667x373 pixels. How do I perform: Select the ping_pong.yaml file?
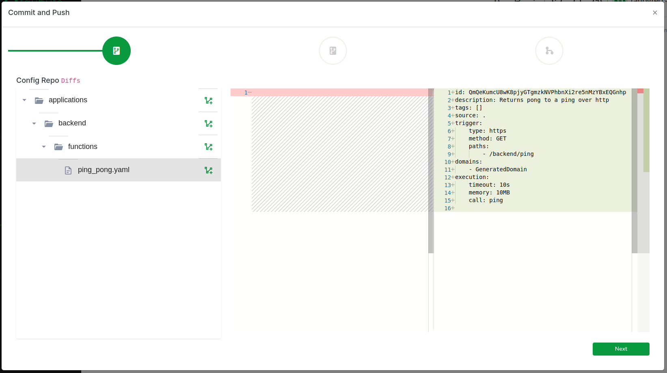click(x=104, y=170)
